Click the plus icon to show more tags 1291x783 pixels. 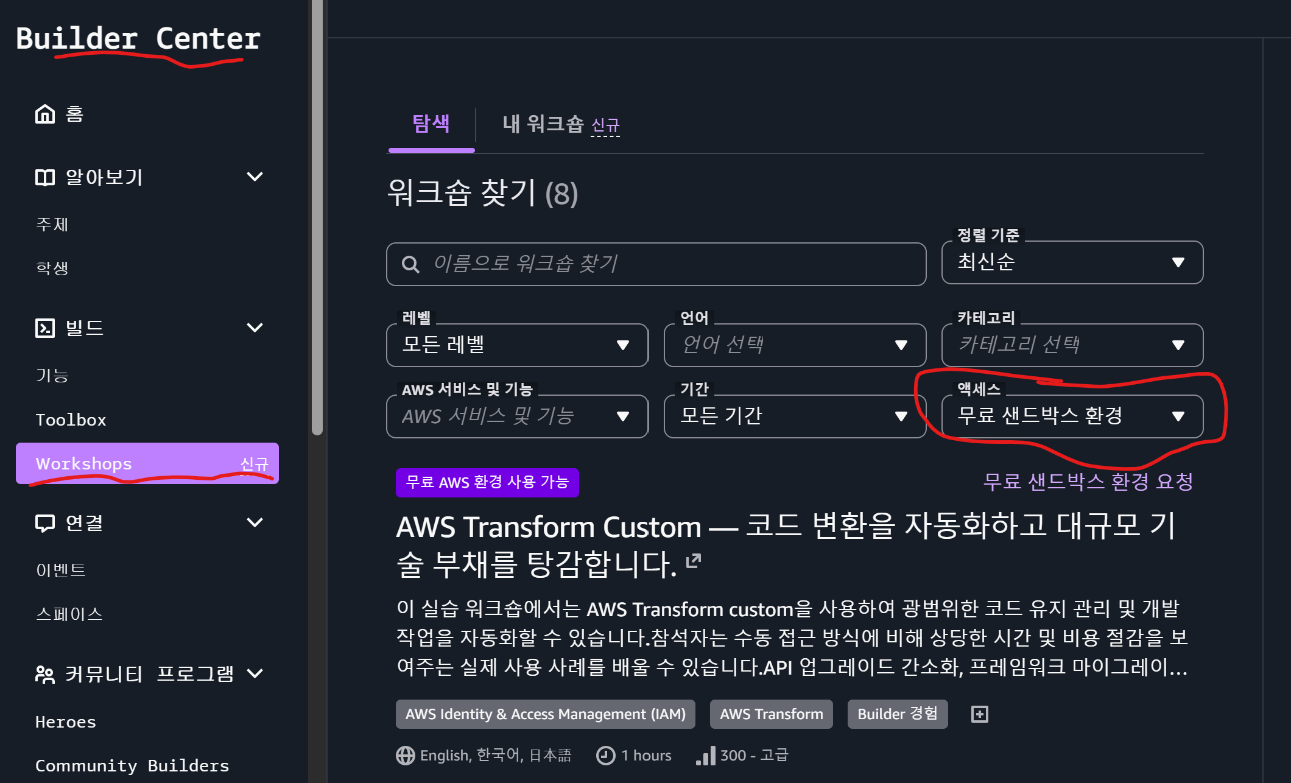979,714
